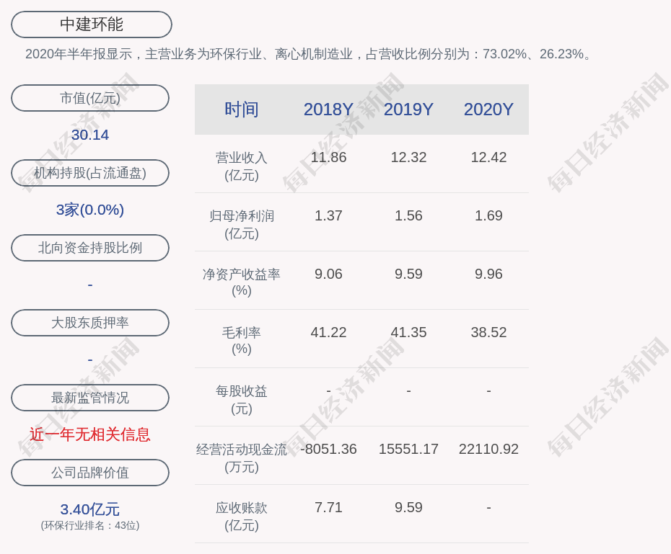Click the 北向资金持股比例 label pill
The height and width of the screenshot is (554, 671).
(x=90, y=248)
